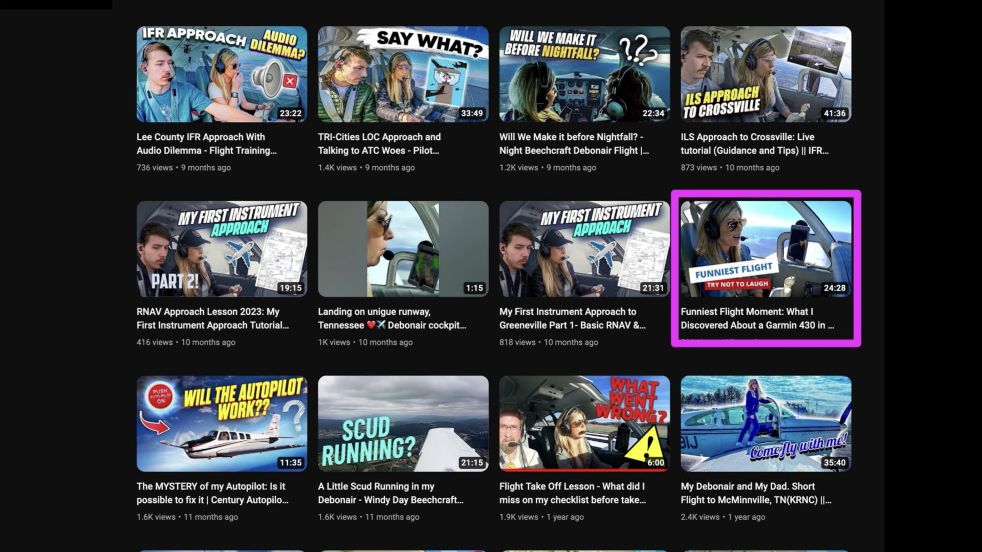The image size is (982, 552).
Task: Click the 24:28 duration badge
Action: pos(835,288)
